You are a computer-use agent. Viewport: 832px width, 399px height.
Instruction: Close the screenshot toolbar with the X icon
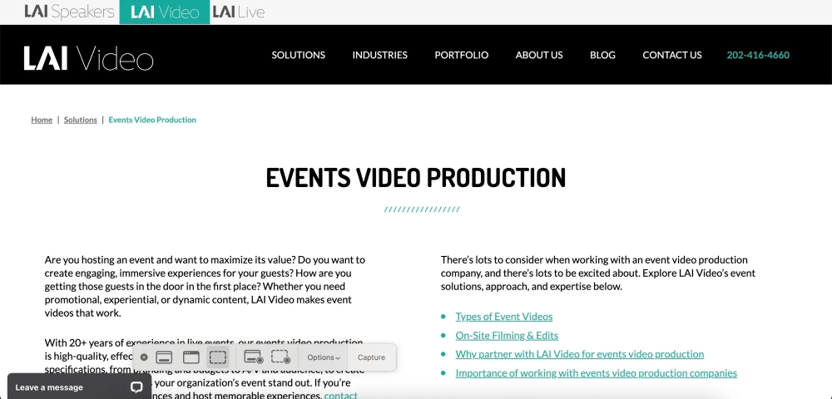144,357
